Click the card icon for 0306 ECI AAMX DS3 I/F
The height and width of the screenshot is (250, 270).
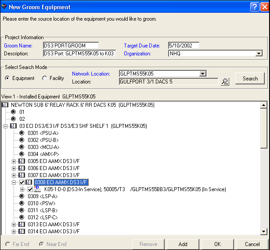pyautogui.click(x=22, y=168)
